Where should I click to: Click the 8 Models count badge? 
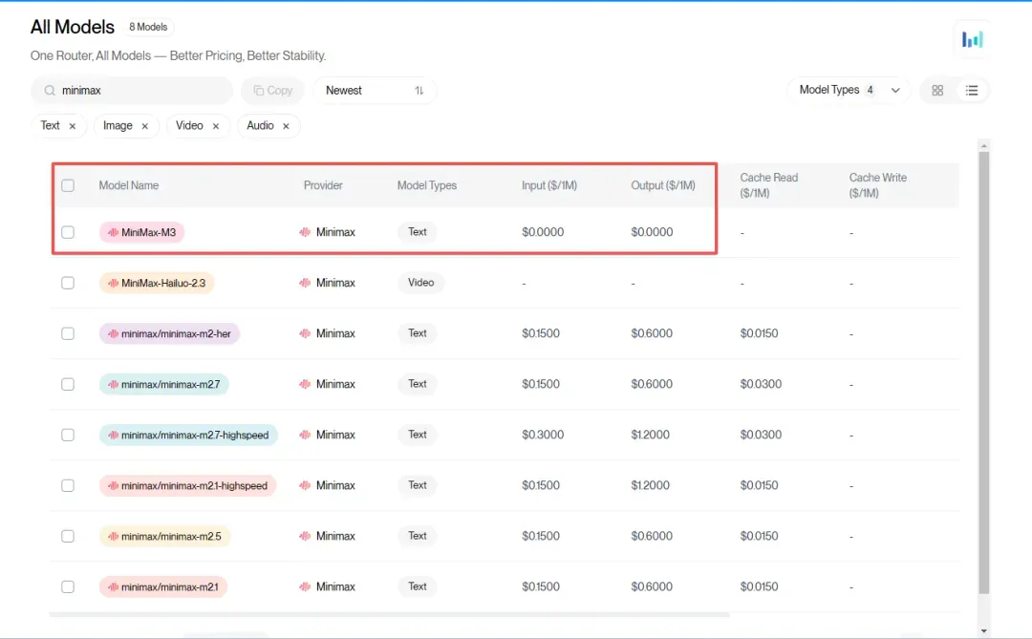tap(148, 27)
